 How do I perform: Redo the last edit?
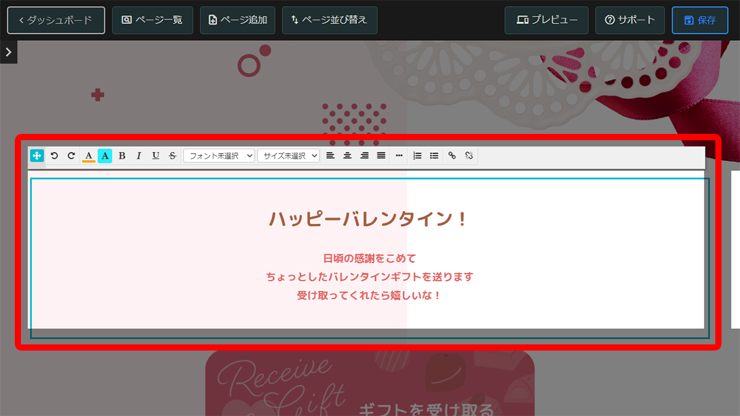click(x=70, y=156)
